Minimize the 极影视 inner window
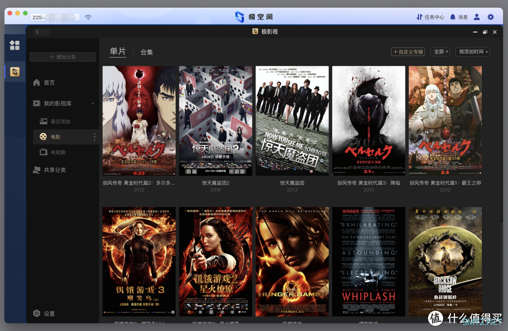 click(475, 32)
